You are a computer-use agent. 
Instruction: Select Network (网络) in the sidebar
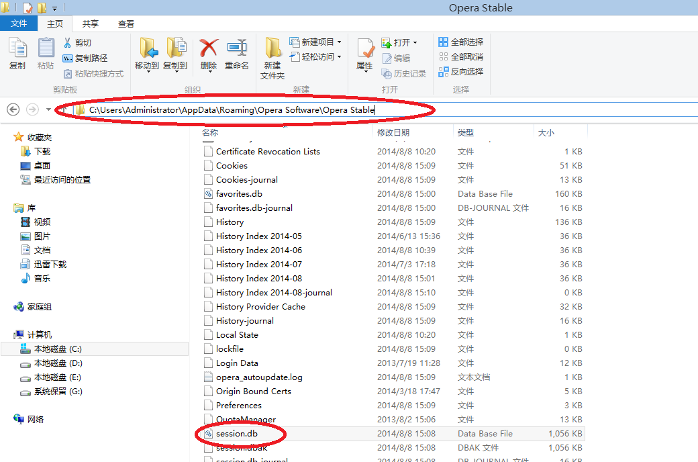click(29, 419)
